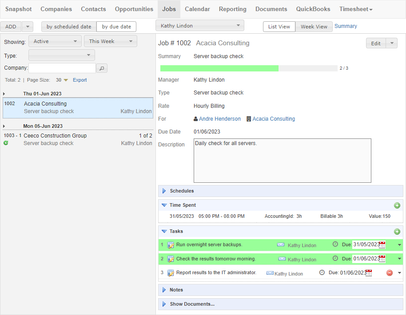Click the Export link
The height and width of the screenshot is (315, 406).
pos(80,80)
